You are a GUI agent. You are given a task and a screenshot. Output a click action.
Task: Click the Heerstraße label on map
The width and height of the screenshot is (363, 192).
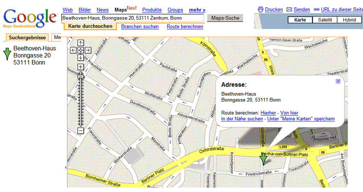pyautogui.click(x=136, y=70)
